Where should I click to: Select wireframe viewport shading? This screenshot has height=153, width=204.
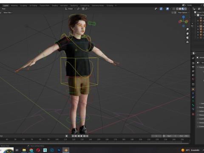coord(177,9)
